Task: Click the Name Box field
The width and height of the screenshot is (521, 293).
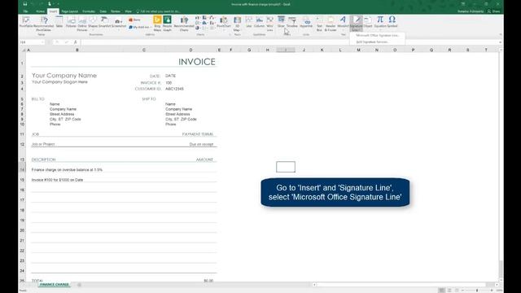Action: [x=32, y=42]
